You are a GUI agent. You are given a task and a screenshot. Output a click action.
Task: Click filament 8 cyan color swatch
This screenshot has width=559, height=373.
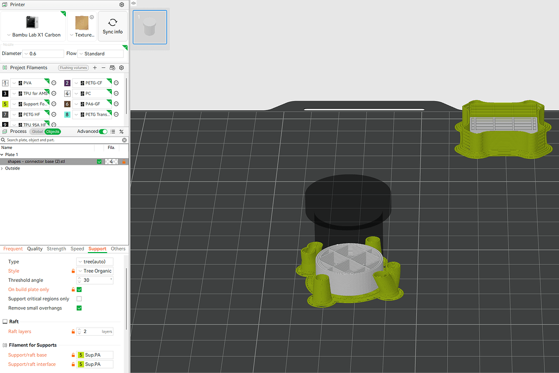(x=67, y=114)
